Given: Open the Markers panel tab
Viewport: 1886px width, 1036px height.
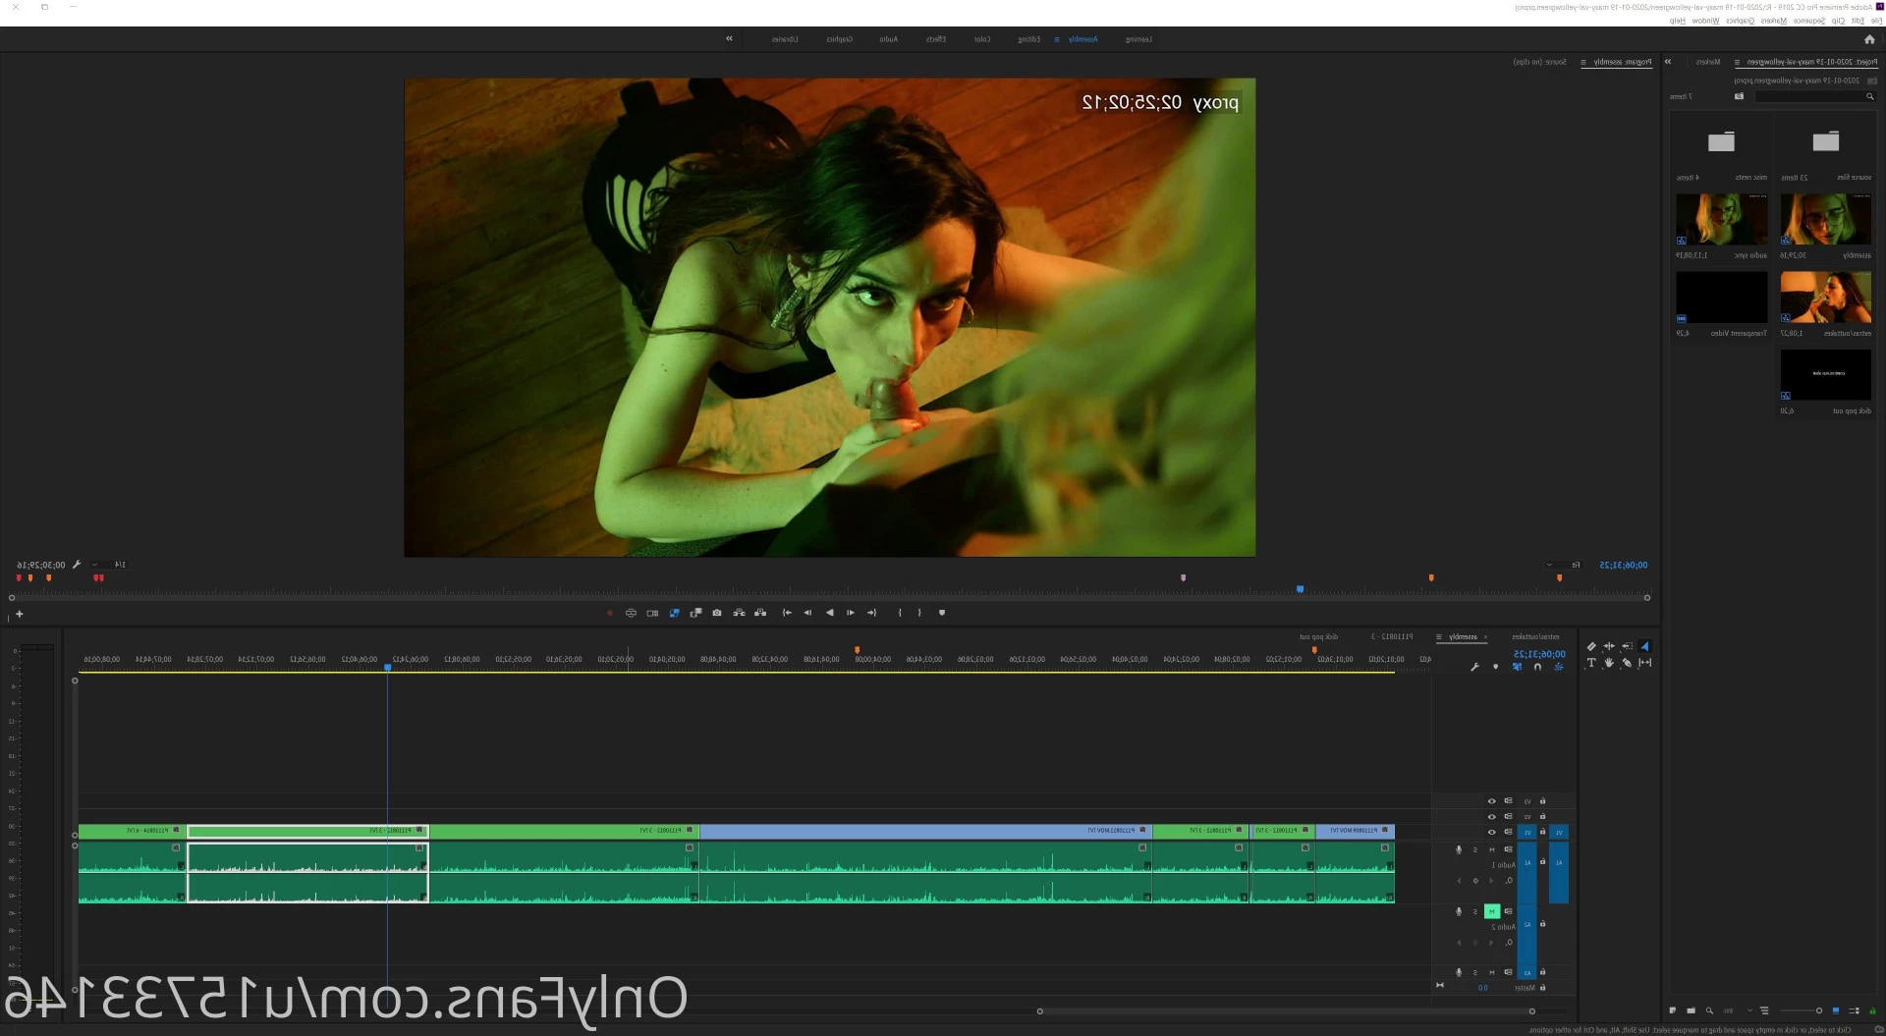Looking at the screenshot, I should [x=1709, y=62].
